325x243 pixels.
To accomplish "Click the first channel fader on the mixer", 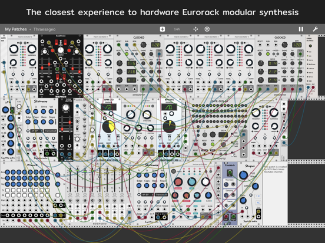I will click(x=70, y=180).
